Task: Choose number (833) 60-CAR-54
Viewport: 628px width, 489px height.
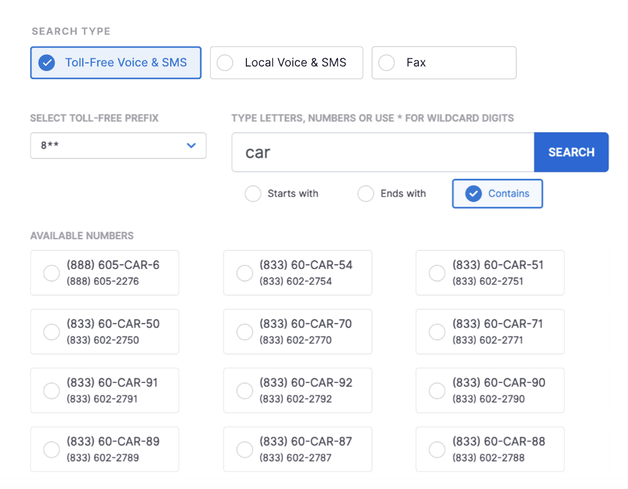Action: pos(297,273)
